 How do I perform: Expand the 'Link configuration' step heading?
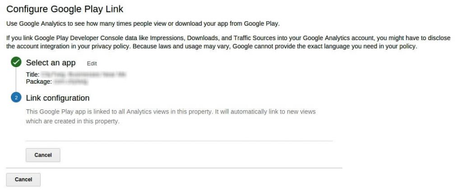(x=58, y=98)
